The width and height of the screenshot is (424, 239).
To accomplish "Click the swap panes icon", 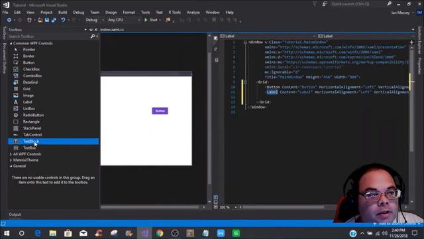I will tap(215, 49).
